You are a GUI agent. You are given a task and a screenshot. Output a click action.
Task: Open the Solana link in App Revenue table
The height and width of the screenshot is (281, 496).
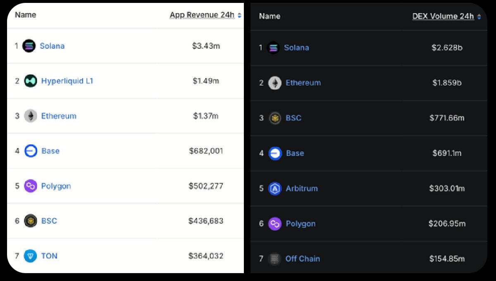(x=52, y=46)
